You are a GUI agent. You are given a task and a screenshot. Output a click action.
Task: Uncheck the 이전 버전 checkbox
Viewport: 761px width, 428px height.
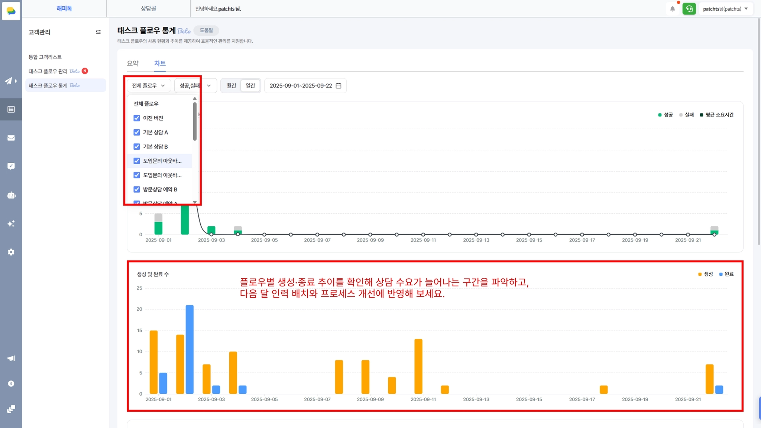(x=137, y=118)
